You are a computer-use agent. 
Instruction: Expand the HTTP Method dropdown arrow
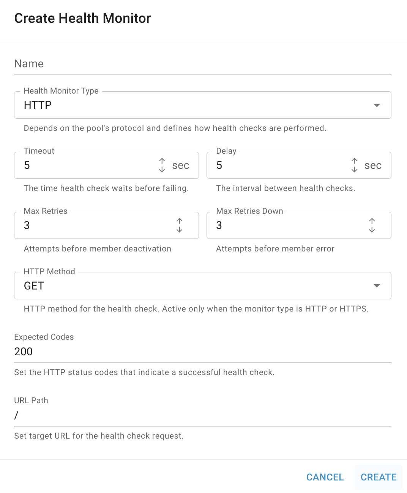pos(377,286)
